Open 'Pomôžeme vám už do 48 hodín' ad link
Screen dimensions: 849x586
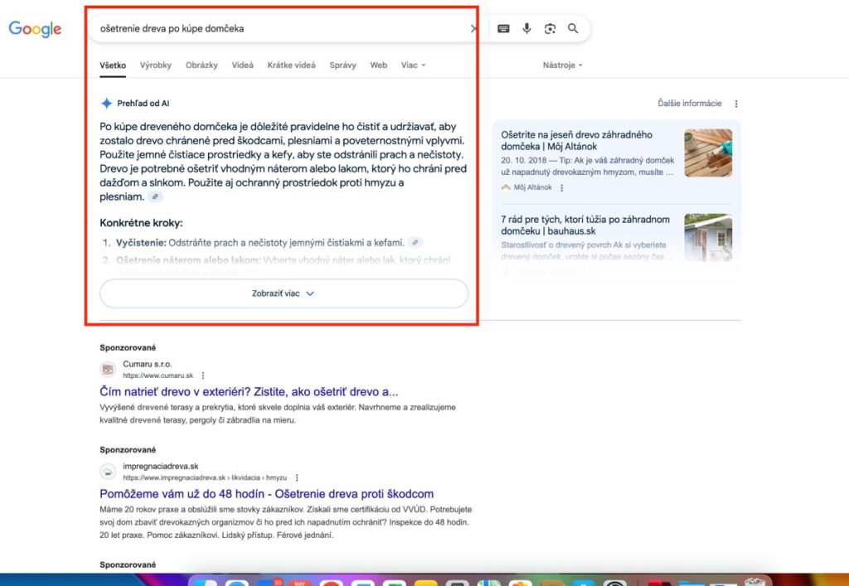(266, 494)
